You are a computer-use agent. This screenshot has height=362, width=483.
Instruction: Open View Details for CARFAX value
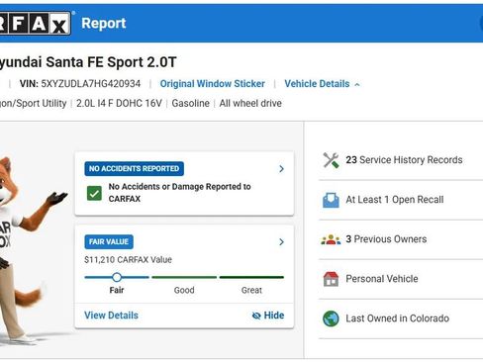coord(111,316)
